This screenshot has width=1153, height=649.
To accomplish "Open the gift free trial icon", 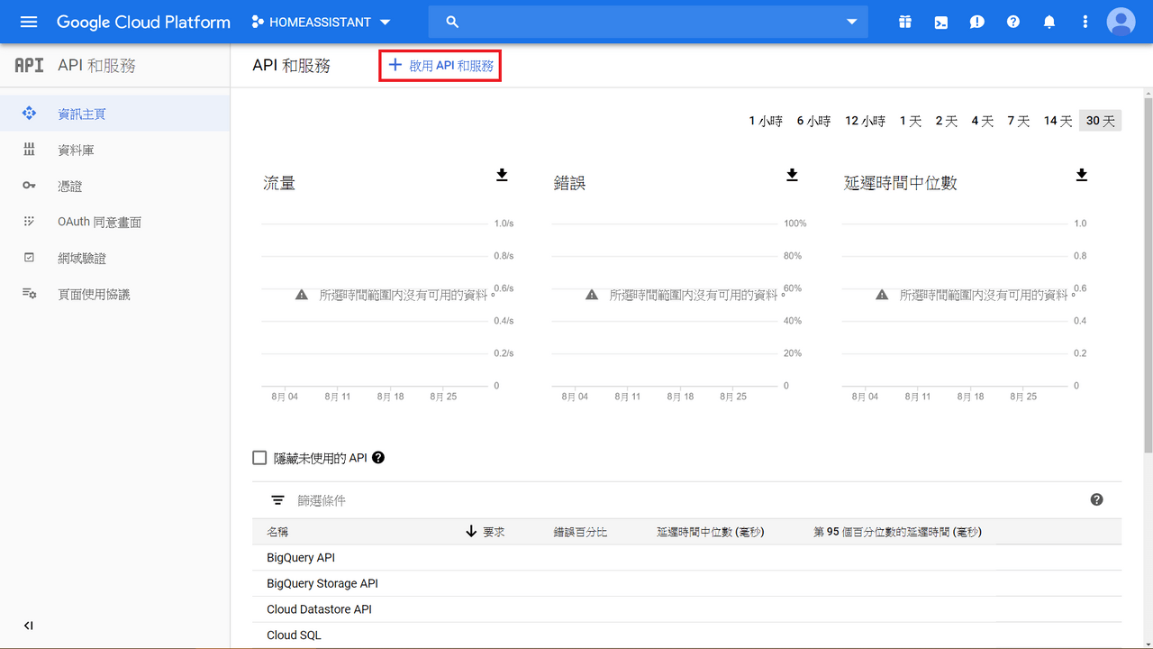I will point(905,22).
